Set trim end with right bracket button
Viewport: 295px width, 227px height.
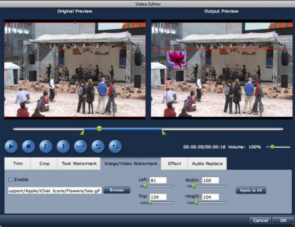tap(63, 147)
